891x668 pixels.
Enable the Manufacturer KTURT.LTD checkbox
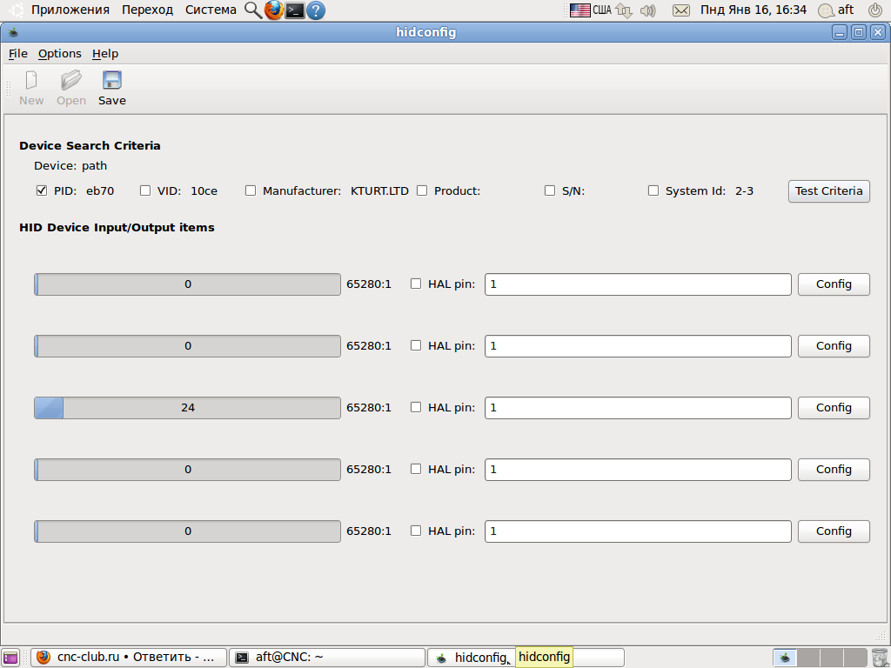click(251, 190)
